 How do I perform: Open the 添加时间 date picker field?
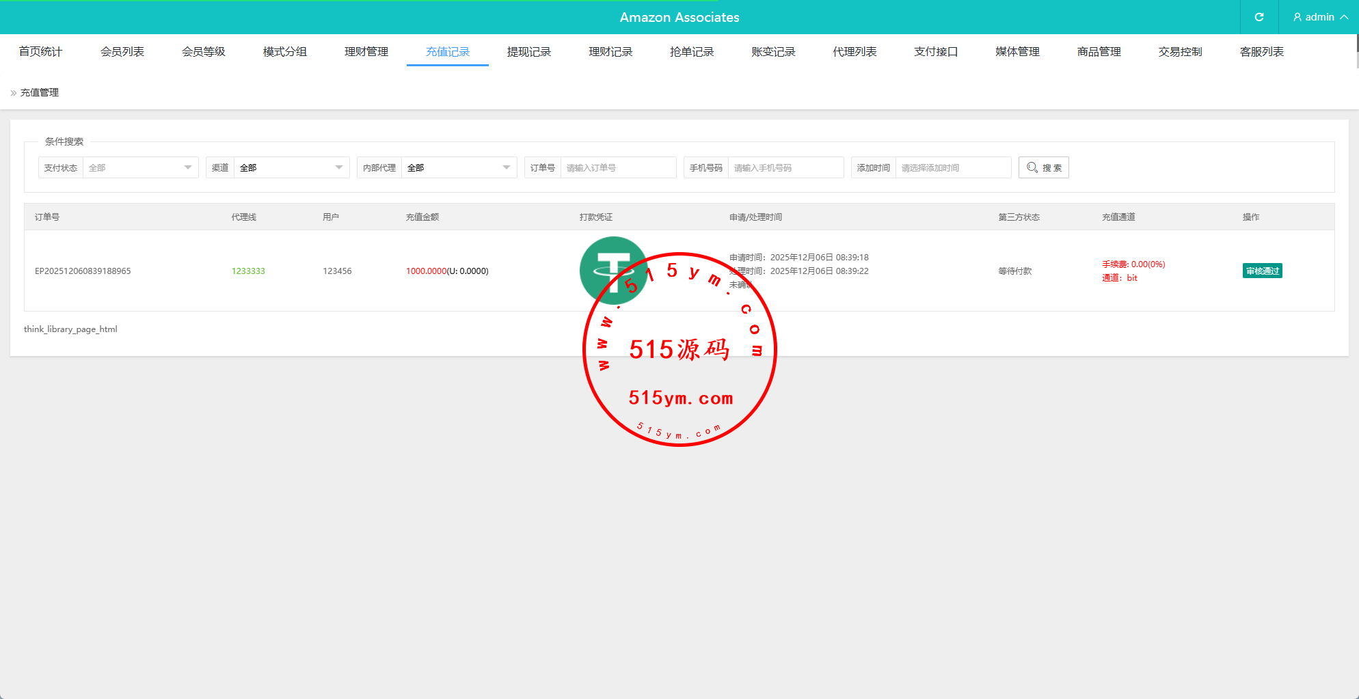[952, 167]
